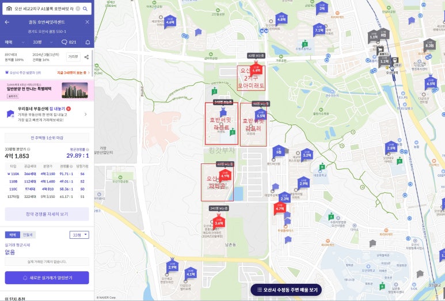This screenshot has width=445, height=301.
Task: Clear the search box text
Action: click(x=78, y=9)
